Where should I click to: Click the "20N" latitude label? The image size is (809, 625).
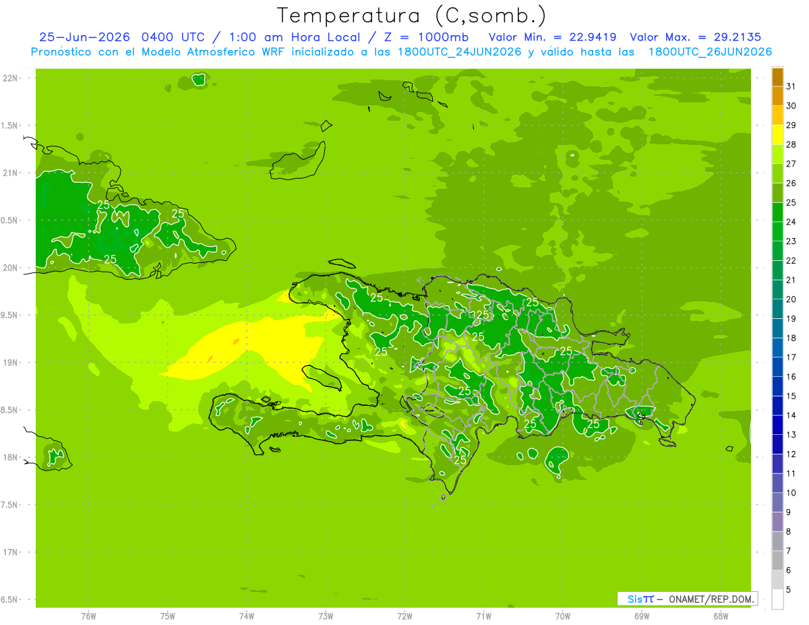(10, 268)
